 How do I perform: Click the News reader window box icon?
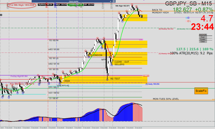tap(114, 1)
